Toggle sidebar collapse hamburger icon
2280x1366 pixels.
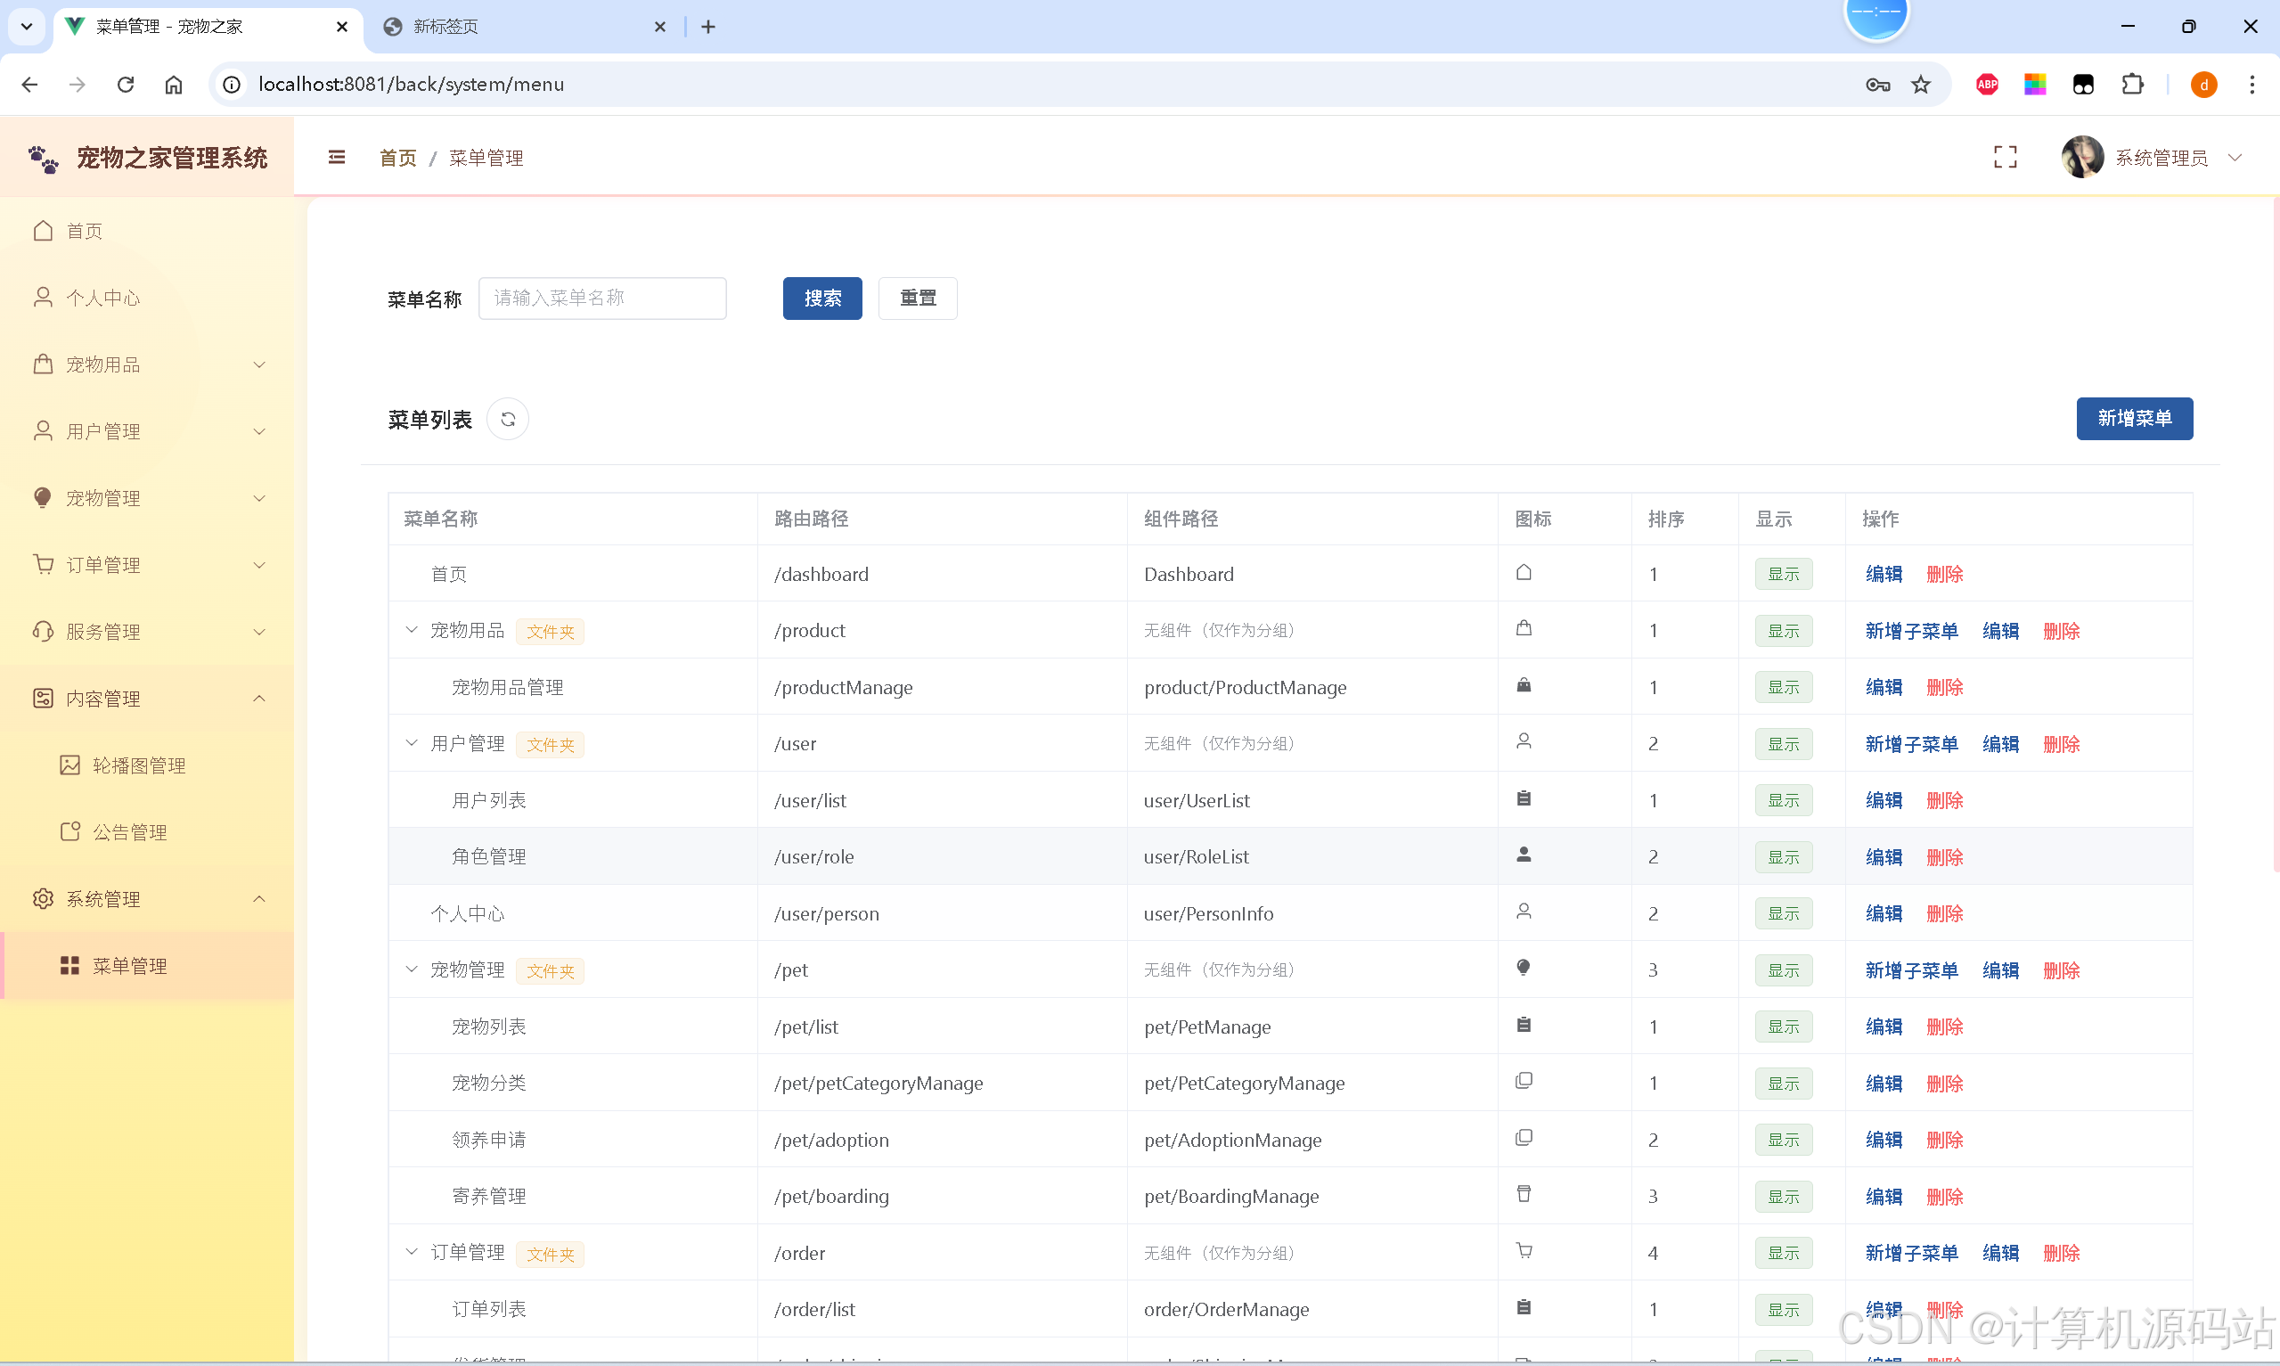pos(337,158)
